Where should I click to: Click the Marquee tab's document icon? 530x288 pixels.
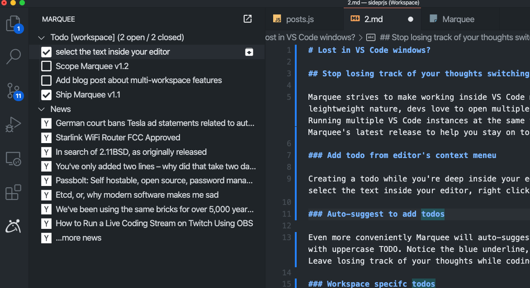click(433, 19)
